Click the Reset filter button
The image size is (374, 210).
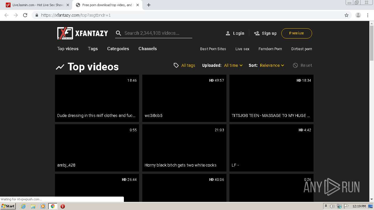pyautogui.click(x=302, y=65)
